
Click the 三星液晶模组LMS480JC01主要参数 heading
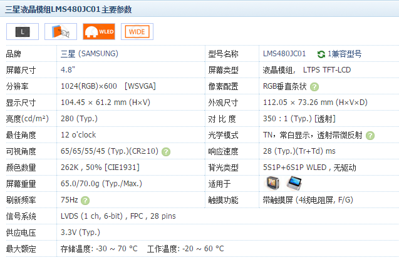coord(68,9)
